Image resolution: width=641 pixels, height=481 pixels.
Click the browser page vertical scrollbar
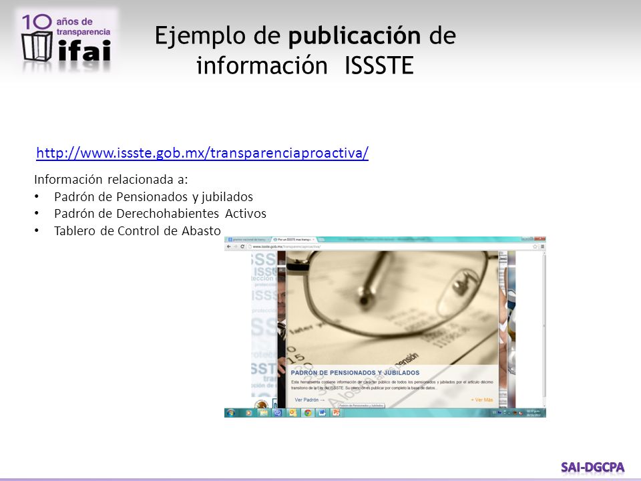click(x=544, y=329)
